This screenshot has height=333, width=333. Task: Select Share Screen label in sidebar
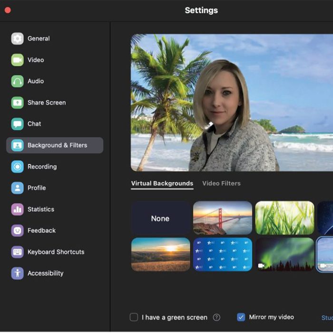(47, 103)
